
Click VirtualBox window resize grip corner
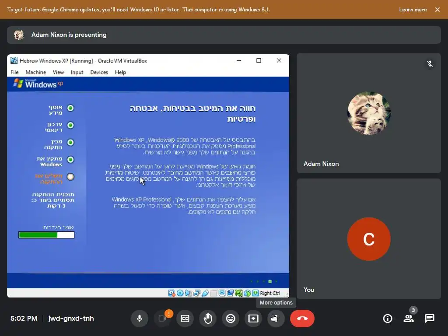286,294
